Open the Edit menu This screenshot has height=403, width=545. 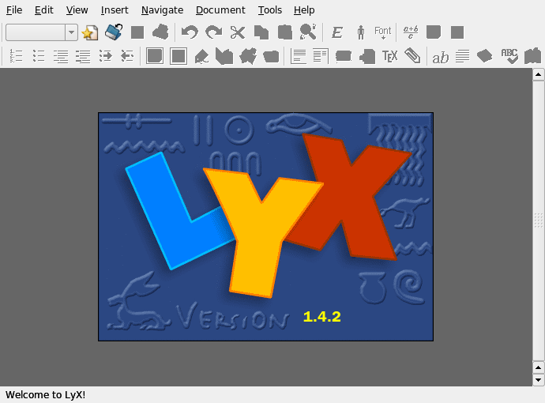click(x=43, y=10)
